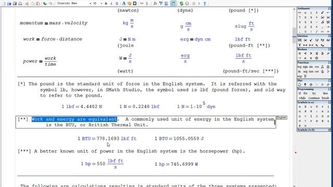Click the '1 BTU = 778.1693 lbf ft' formula
The width and height of the screenshot is (333, 187).
click(107, 139)
